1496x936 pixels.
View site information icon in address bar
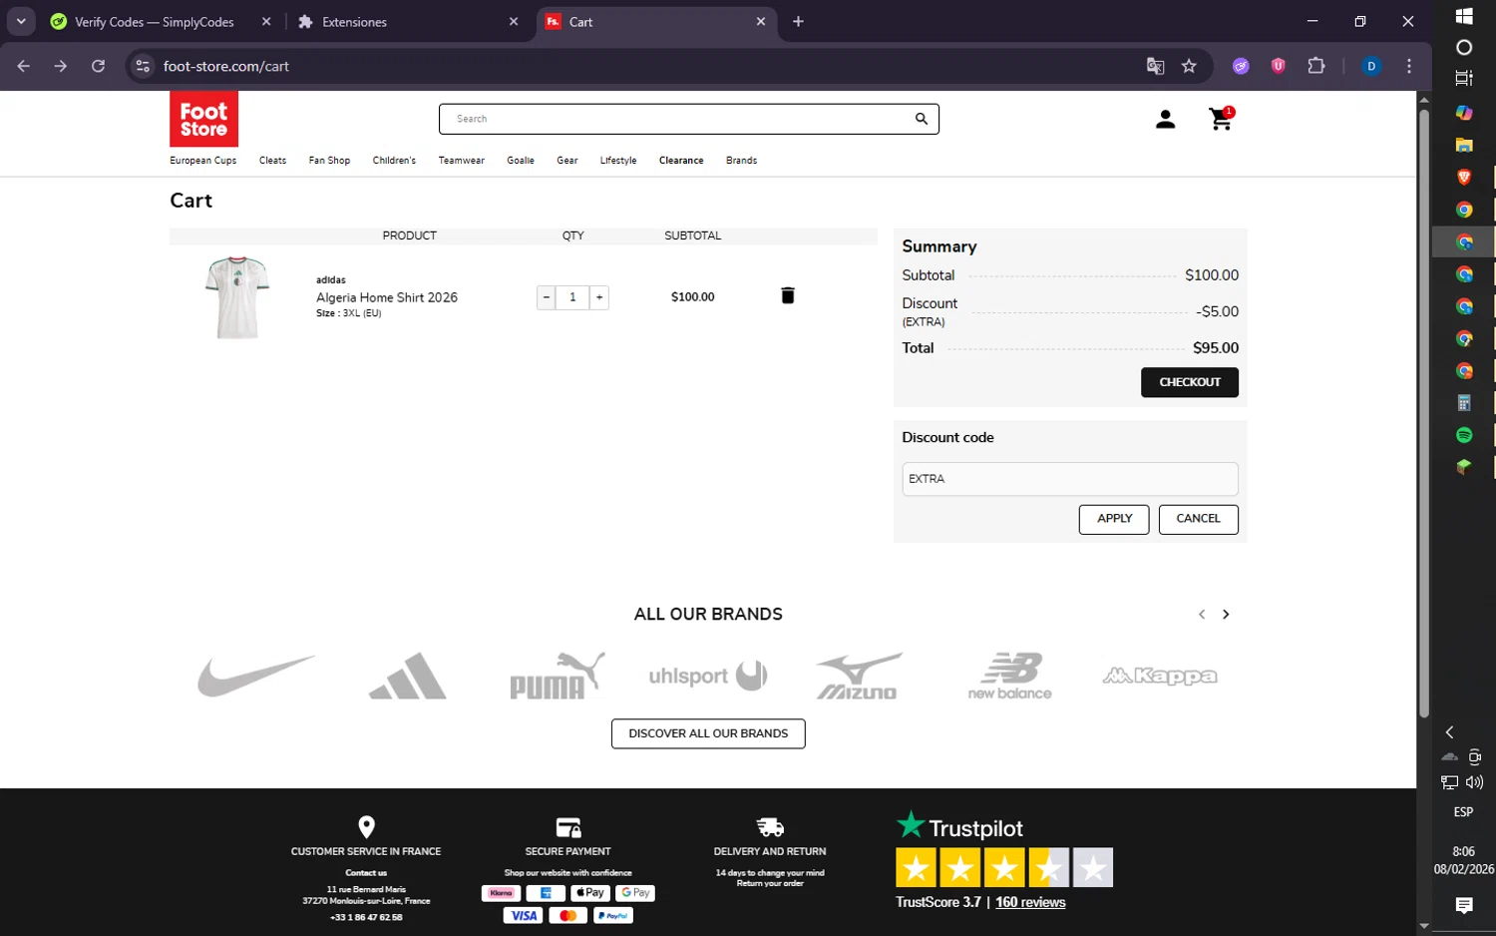pyautogui.click(x=143, y=66)
